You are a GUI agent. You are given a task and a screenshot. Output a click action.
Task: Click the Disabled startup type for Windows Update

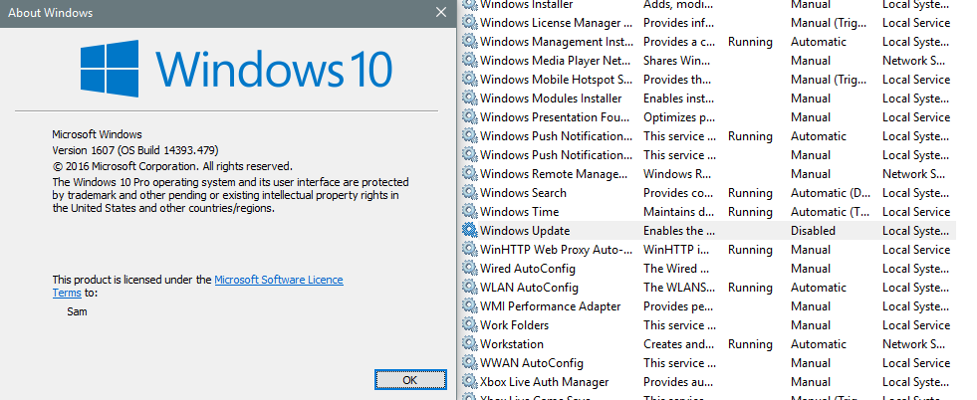click(813, 231)
